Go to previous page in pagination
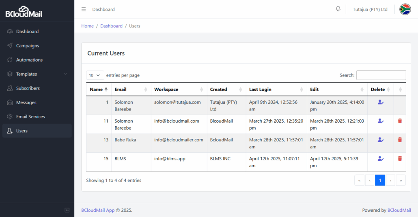 (x=370, y=180)
